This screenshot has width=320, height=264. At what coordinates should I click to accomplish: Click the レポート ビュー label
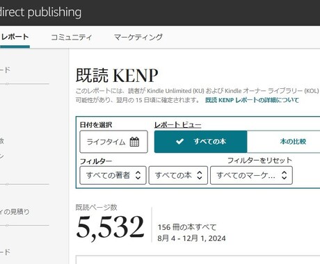pos(177,125)
